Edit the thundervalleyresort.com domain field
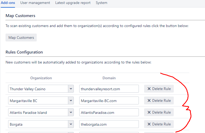 click(x=109, y=89)
